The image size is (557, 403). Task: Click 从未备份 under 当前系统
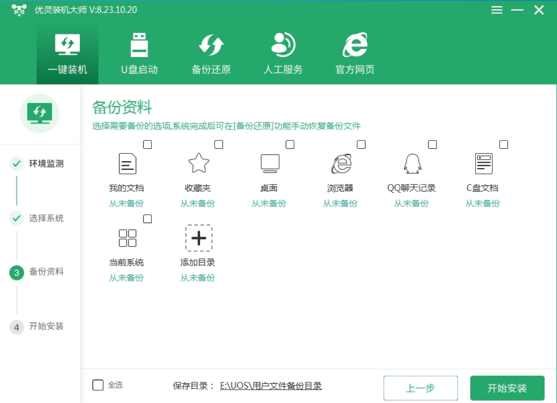pyautogui.click(x=126, y=278)
